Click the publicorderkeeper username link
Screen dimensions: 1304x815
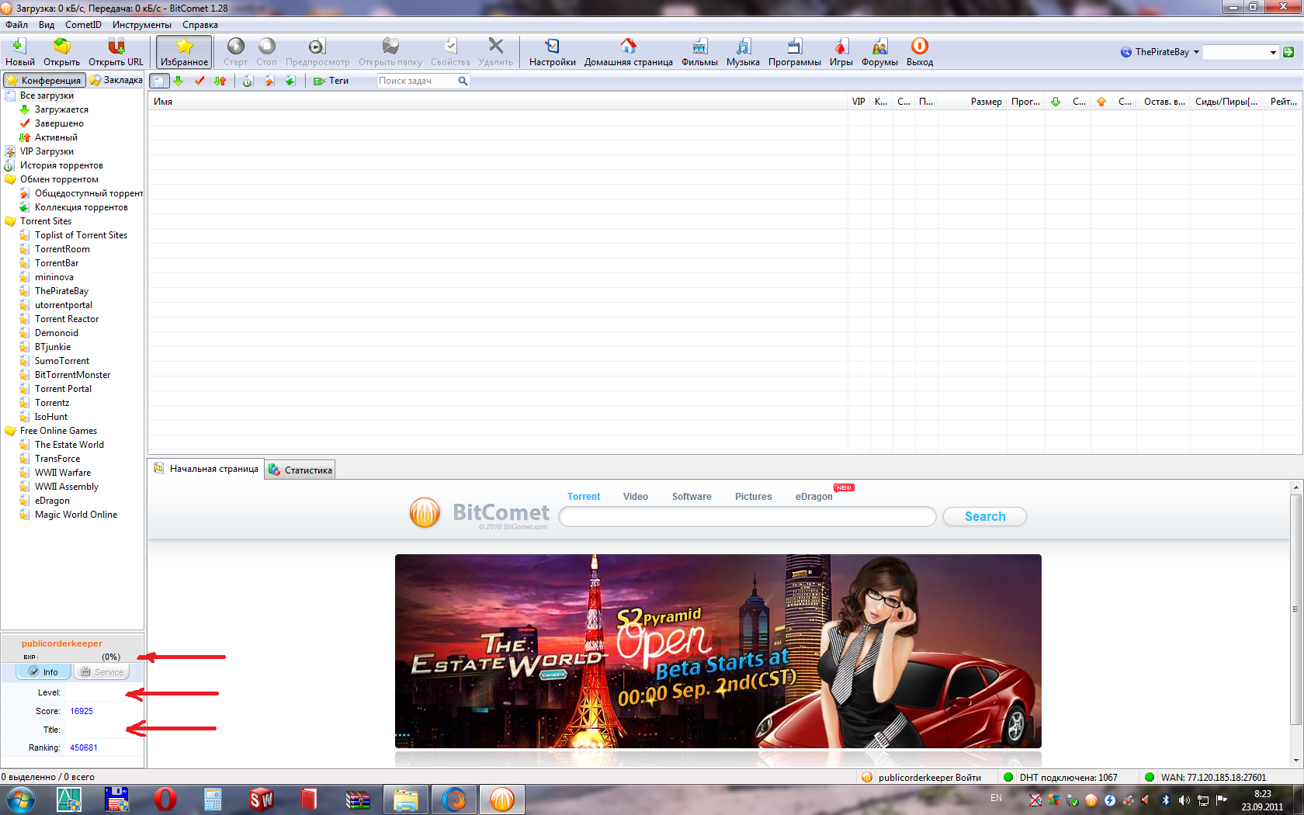(62, 643)
